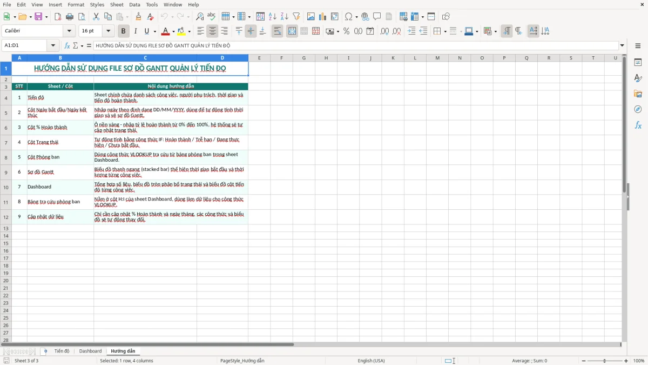Open the Data menu
This screenshot has height=365, width=648.
click(134, 4)
